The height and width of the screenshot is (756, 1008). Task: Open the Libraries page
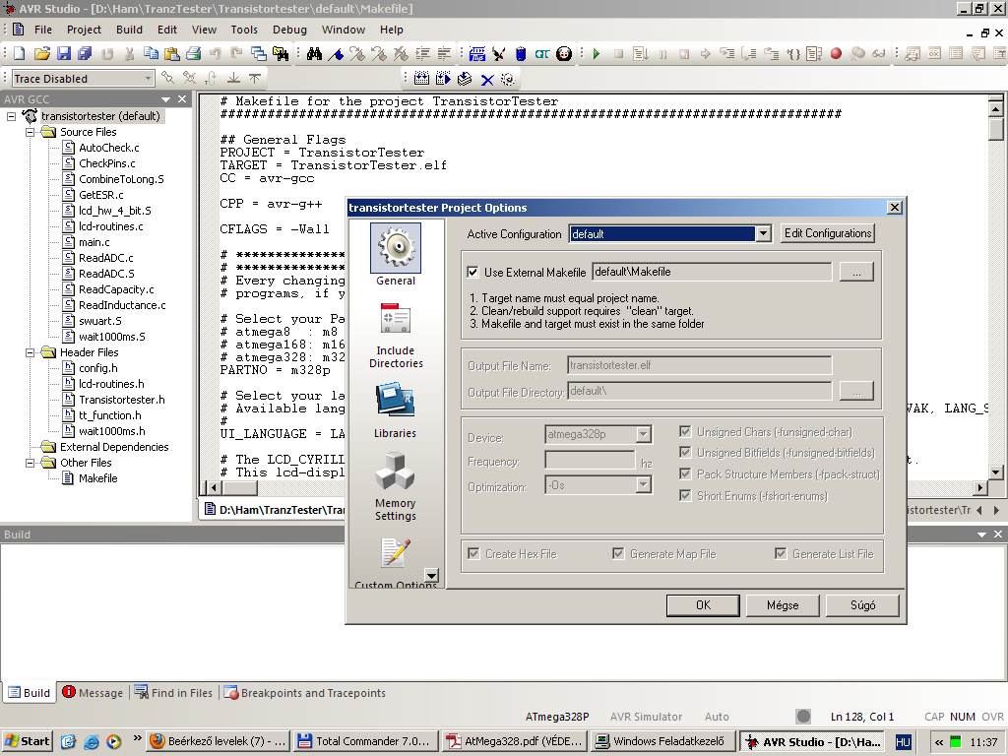(395, 410)
